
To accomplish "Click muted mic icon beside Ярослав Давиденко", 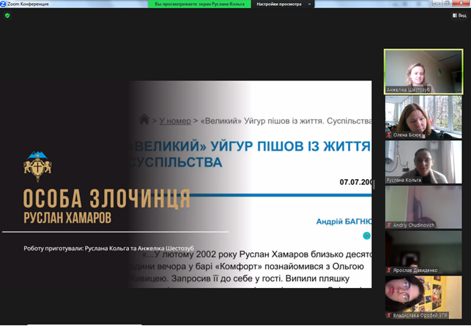I will [389, 270].
